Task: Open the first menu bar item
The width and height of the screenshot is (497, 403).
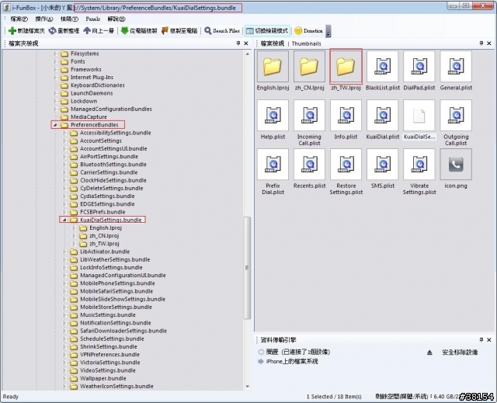Action: click(19, 19)
